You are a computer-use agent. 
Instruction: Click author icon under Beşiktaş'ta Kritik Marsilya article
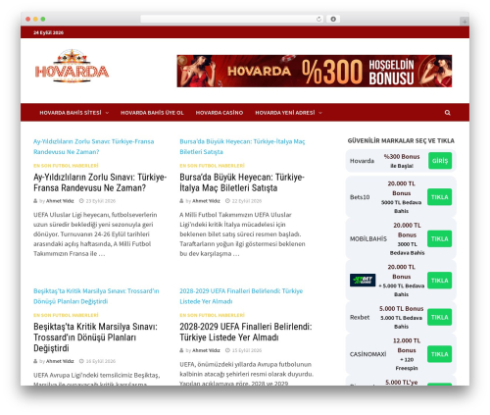(35, 361)
